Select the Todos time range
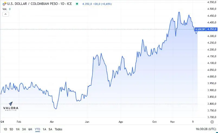The width and height of the screenshot is (218, 133). tap(58, 129)
